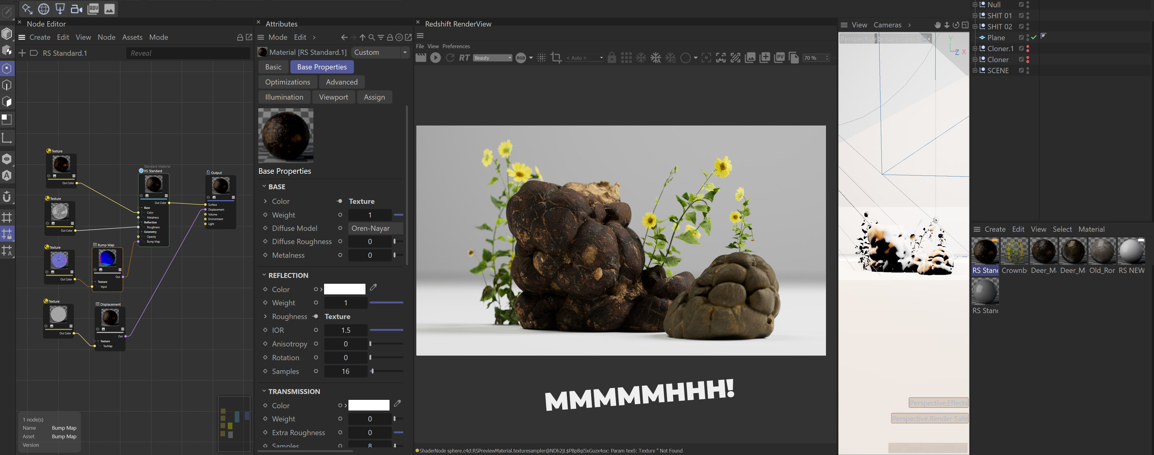The image size is (1154, 455).
Task: Open the Assets menu in Node Editor
Action: click(x=132, y=37)
